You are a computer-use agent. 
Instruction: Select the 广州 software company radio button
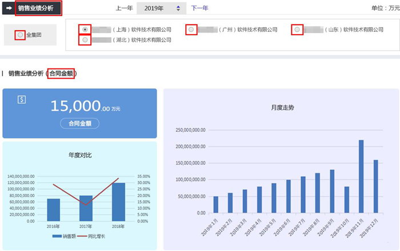click(191, 29)
